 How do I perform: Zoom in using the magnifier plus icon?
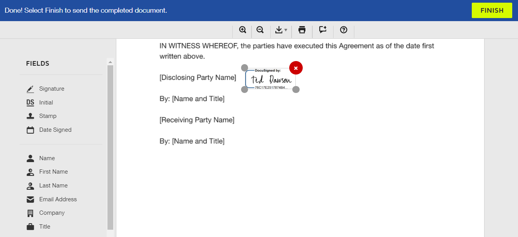pyautogui.click(x=243, y=30)
